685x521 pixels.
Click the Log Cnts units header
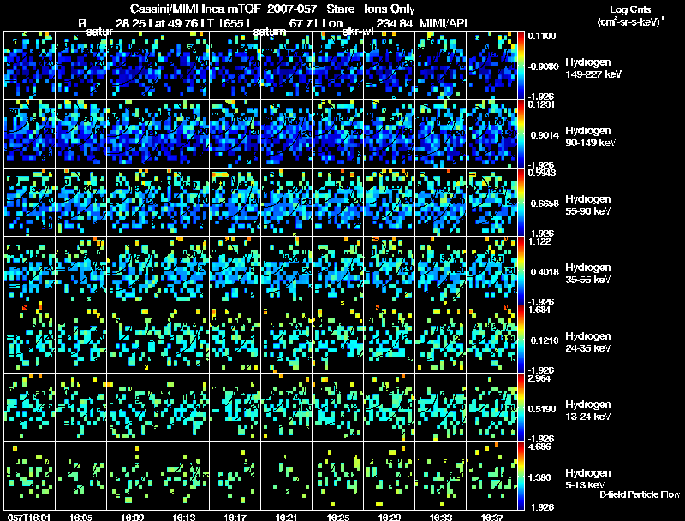630,15
